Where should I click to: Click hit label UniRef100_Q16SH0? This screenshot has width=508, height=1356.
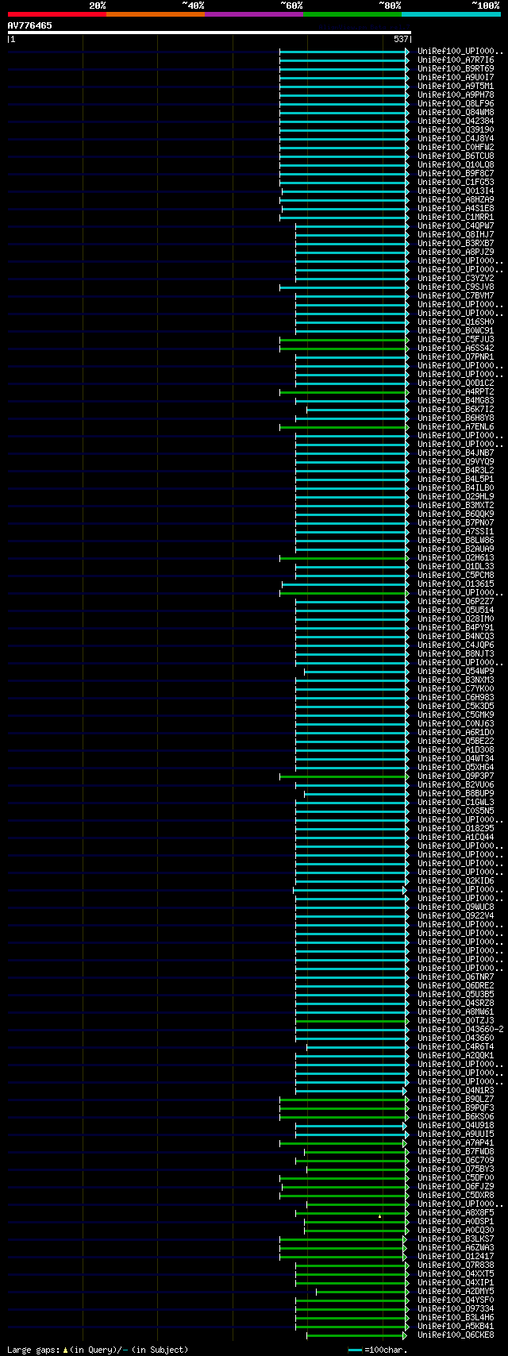(456, 322)
